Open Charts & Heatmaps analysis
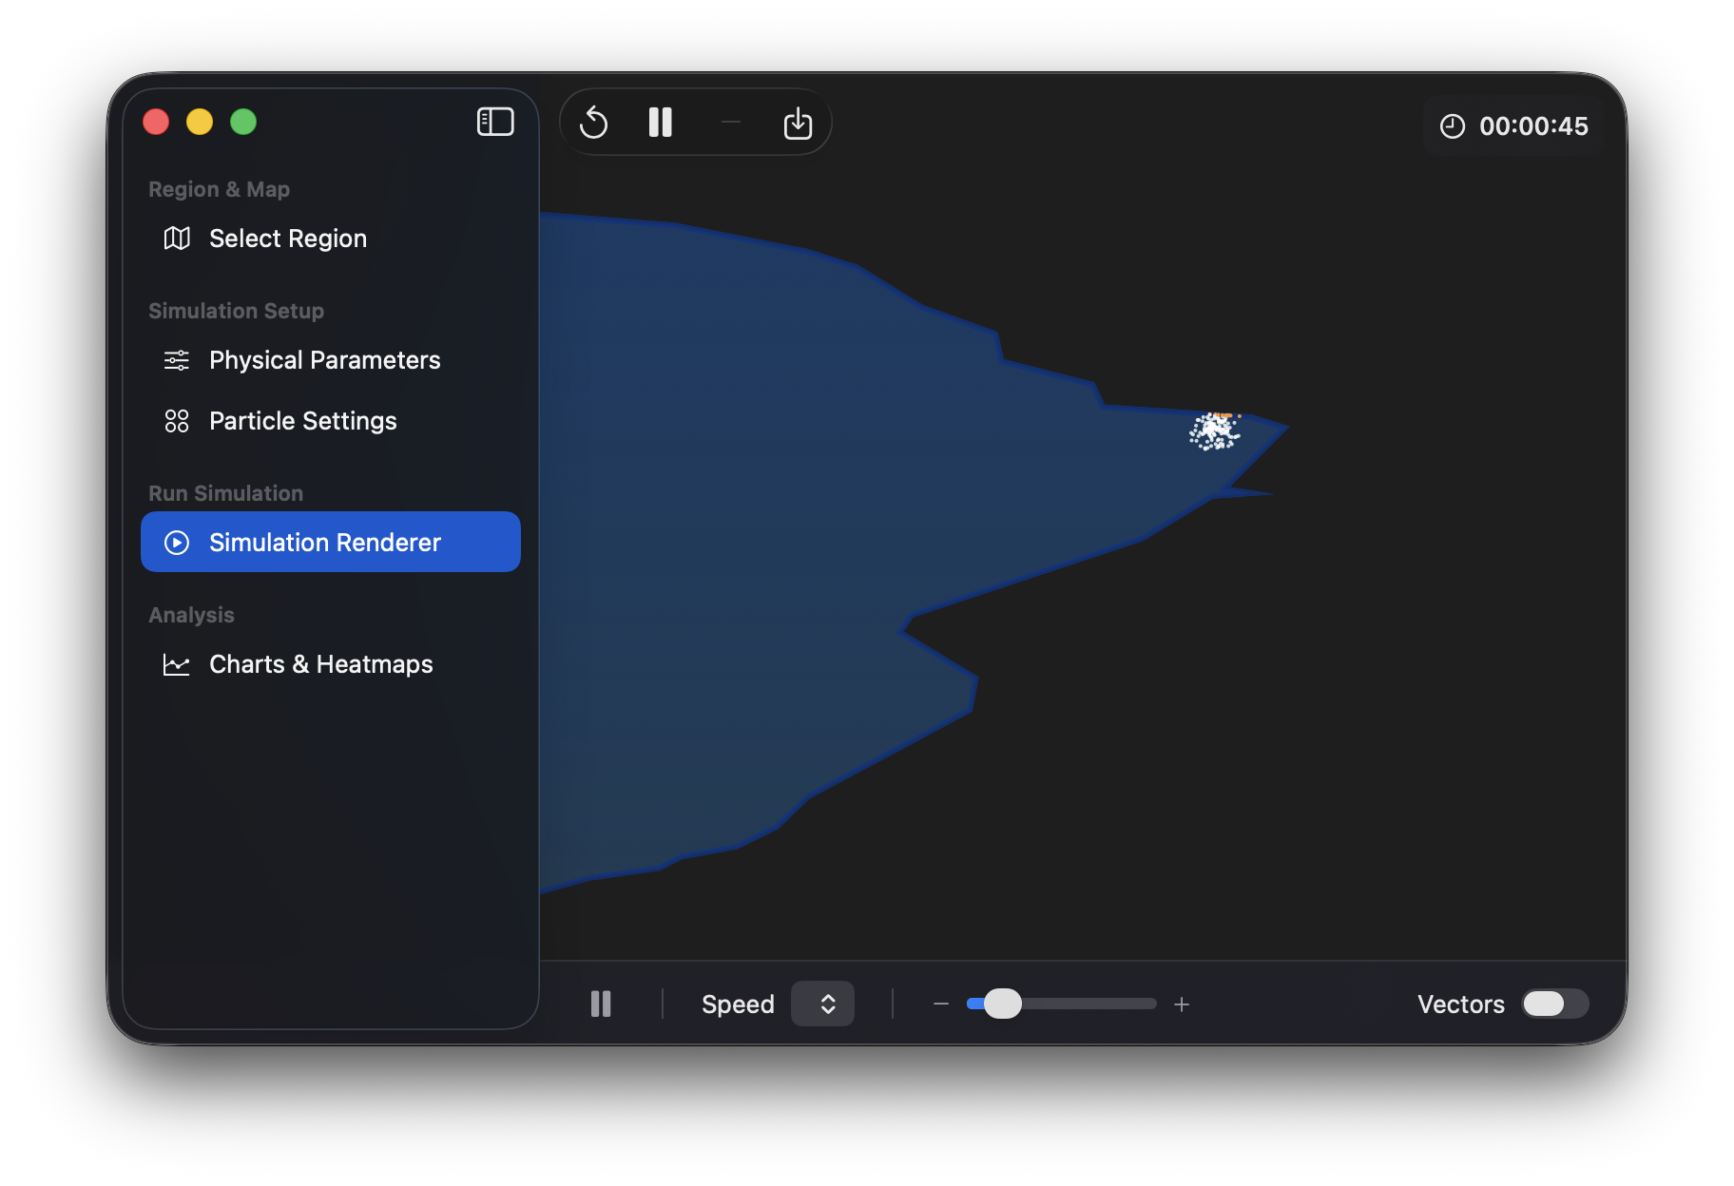The height and width of the screenshot is (1186, 1734). tap(320, 664)
